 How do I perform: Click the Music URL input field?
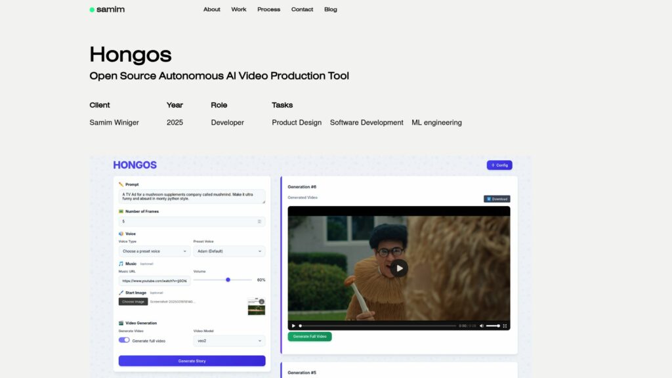click(x=154, y=281)
